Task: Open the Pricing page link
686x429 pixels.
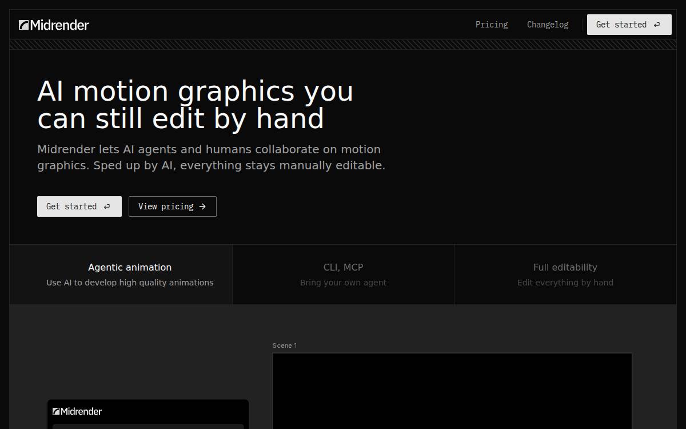Action: [492, 25]
